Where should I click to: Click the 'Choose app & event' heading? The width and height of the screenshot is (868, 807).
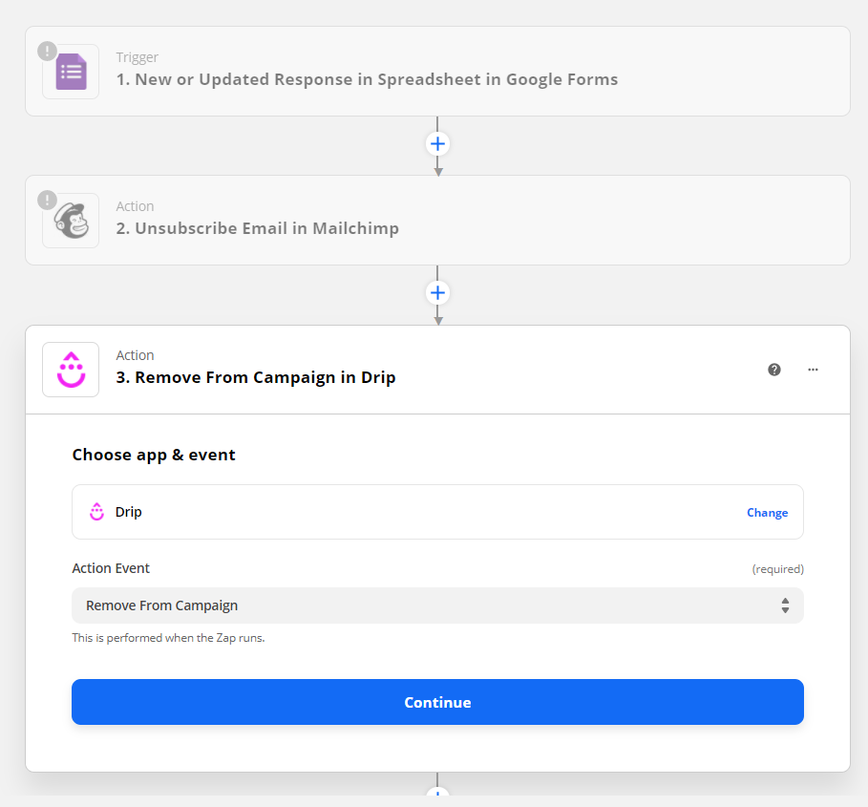tap(154, 455)
